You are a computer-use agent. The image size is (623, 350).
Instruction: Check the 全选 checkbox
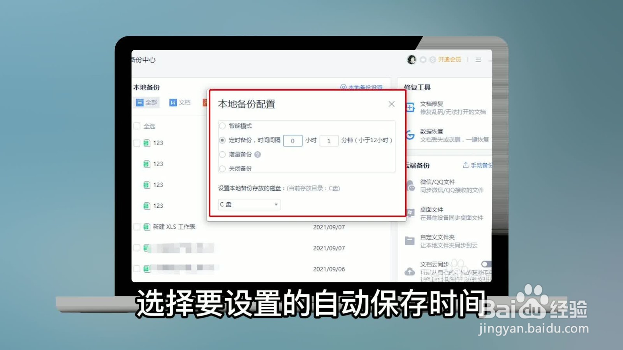point(137,126)
